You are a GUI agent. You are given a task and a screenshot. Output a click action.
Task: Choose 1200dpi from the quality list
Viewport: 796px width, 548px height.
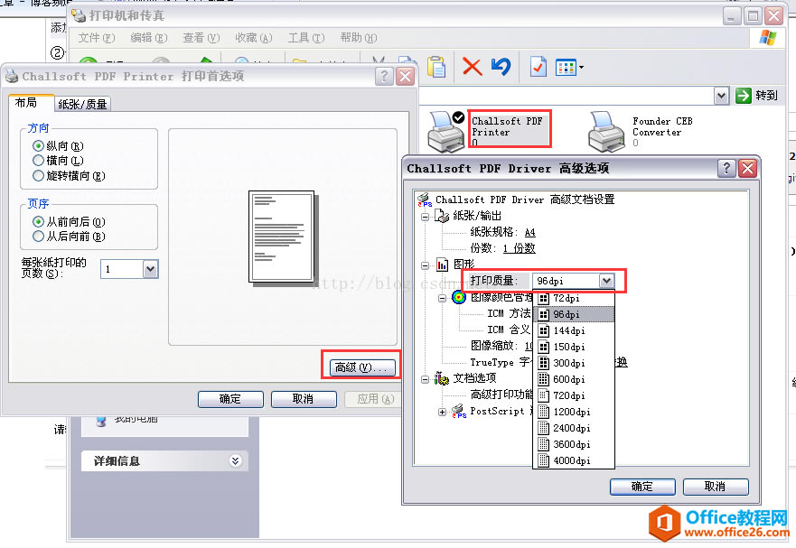coord(574,412)
